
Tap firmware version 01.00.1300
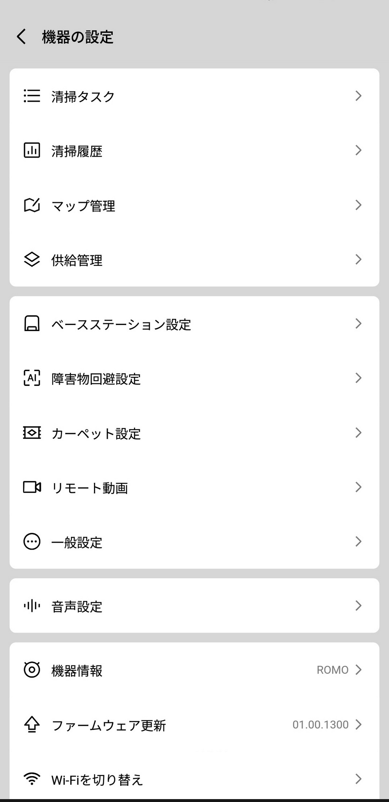tap(320, 724)
